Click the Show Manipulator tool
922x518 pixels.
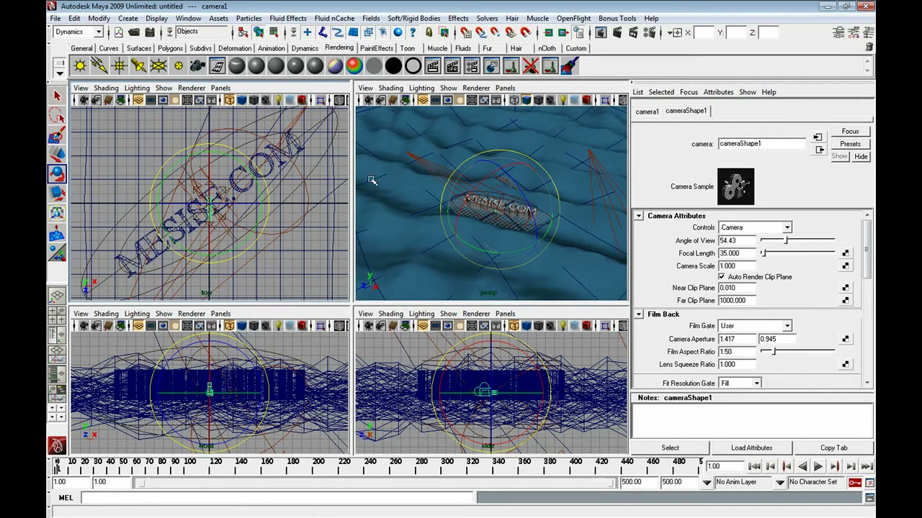57,251
